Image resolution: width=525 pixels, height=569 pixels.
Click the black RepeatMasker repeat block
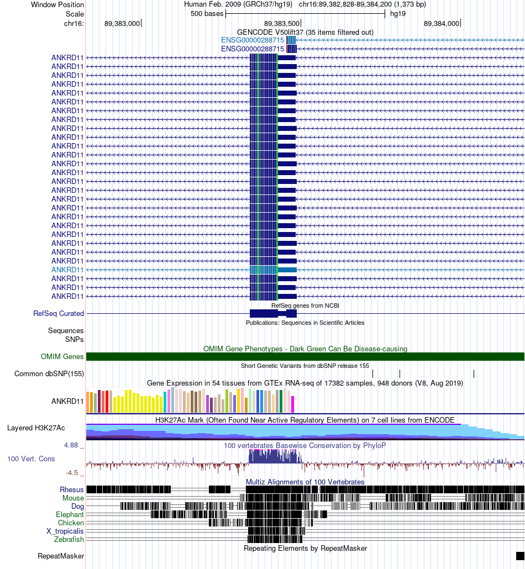pyautogui.click(x=520, y=556)
